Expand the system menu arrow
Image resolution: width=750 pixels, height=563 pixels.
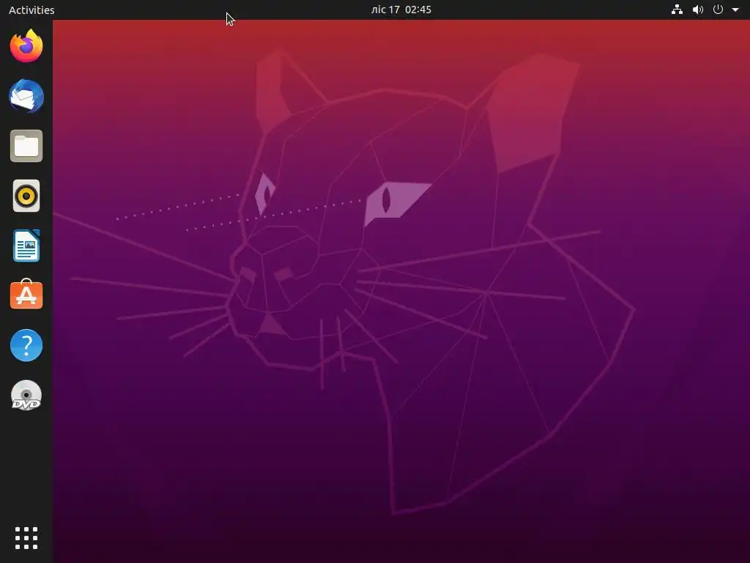pos(735,10)
